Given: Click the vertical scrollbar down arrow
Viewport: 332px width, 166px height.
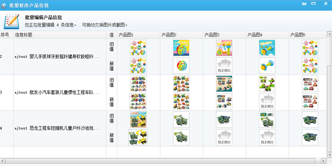Looking at the screenshot, I should [x=329, y=155].
